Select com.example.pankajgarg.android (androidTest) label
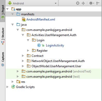 [x=59, y=71]
